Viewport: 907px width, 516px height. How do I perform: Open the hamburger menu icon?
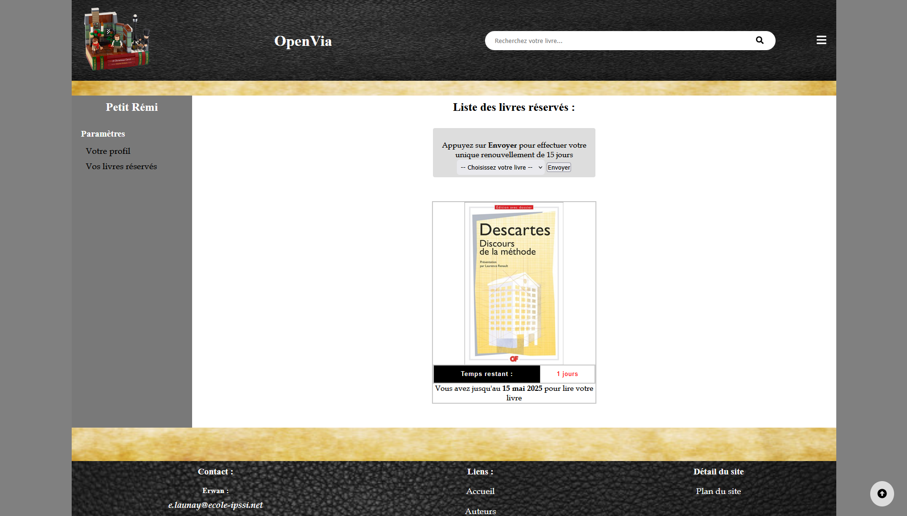click(x=821, y=40)
